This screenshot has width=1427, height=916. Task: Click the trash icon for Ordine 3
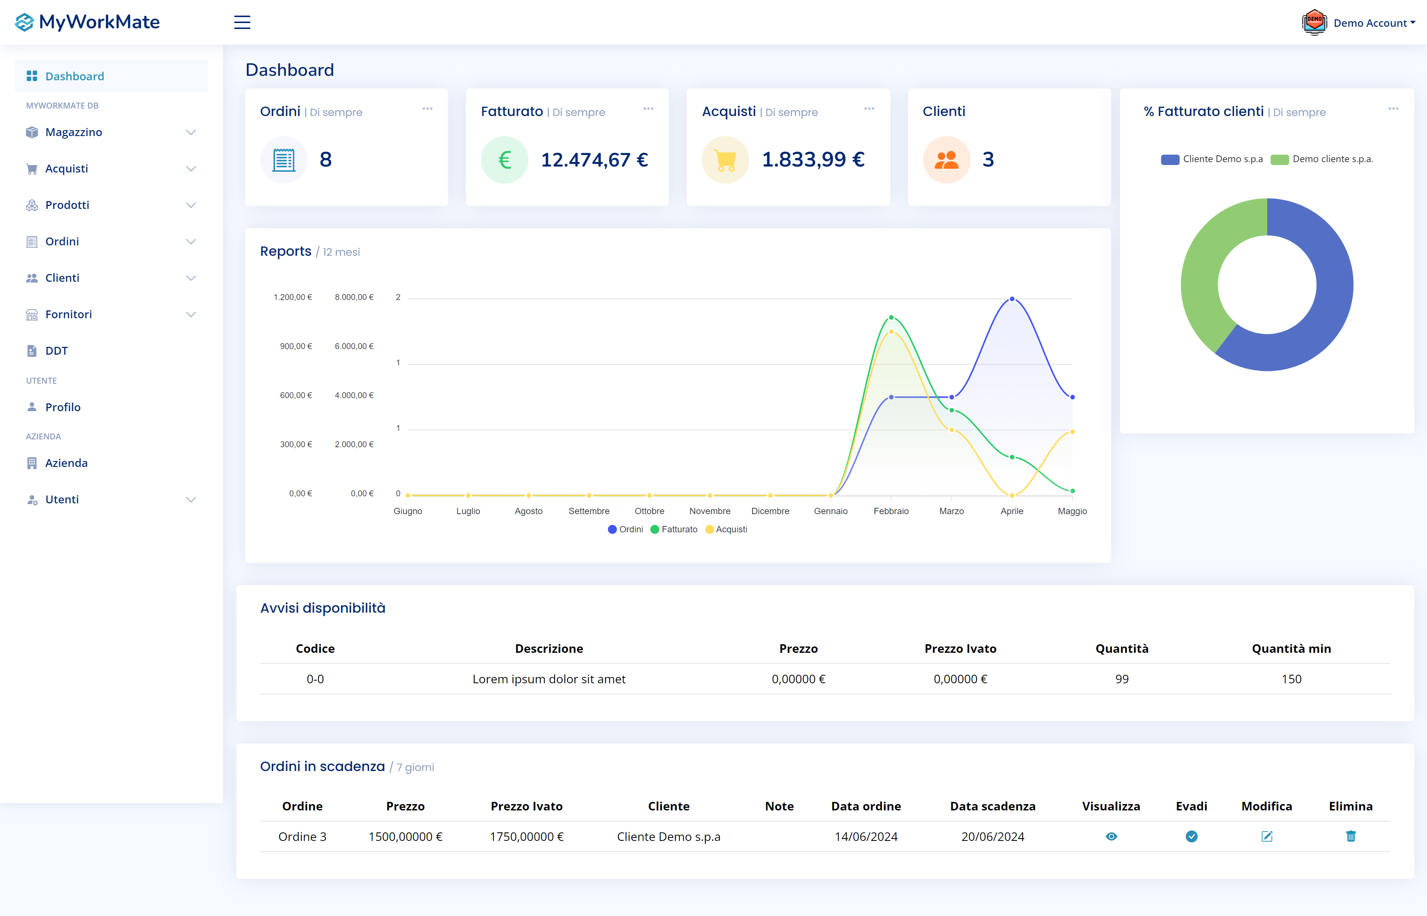tap(1350, 836)
